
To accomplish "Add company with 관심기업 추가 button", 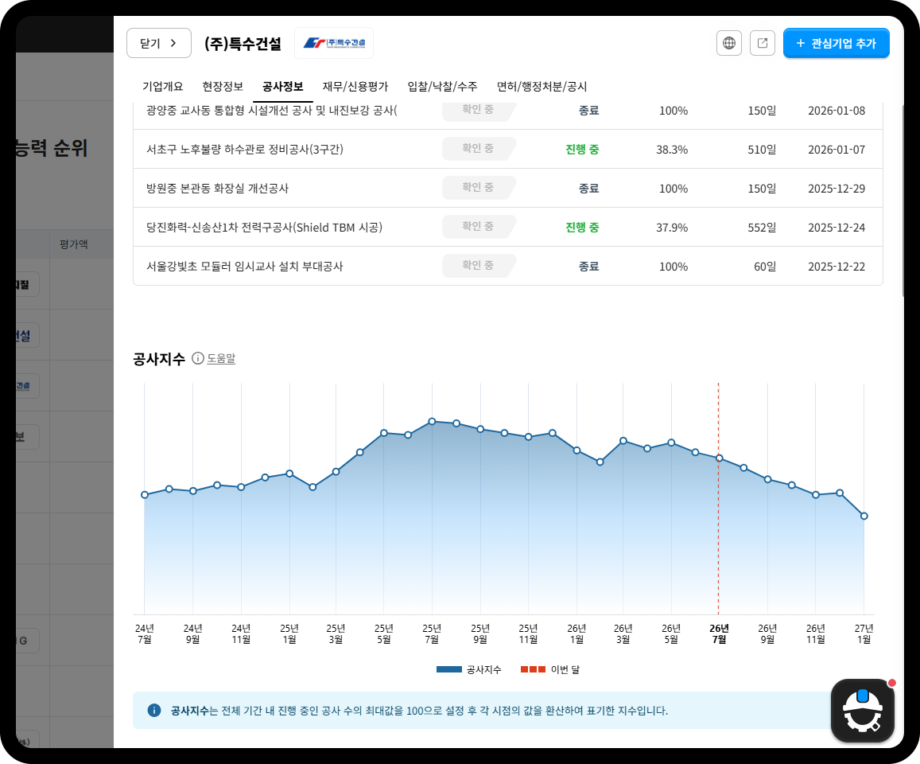I will tap(836, 43).
